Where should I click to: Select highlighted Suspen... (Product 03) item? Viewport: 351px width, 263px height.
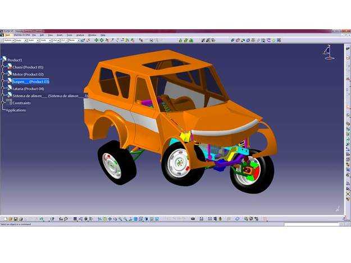click(31, 82)
